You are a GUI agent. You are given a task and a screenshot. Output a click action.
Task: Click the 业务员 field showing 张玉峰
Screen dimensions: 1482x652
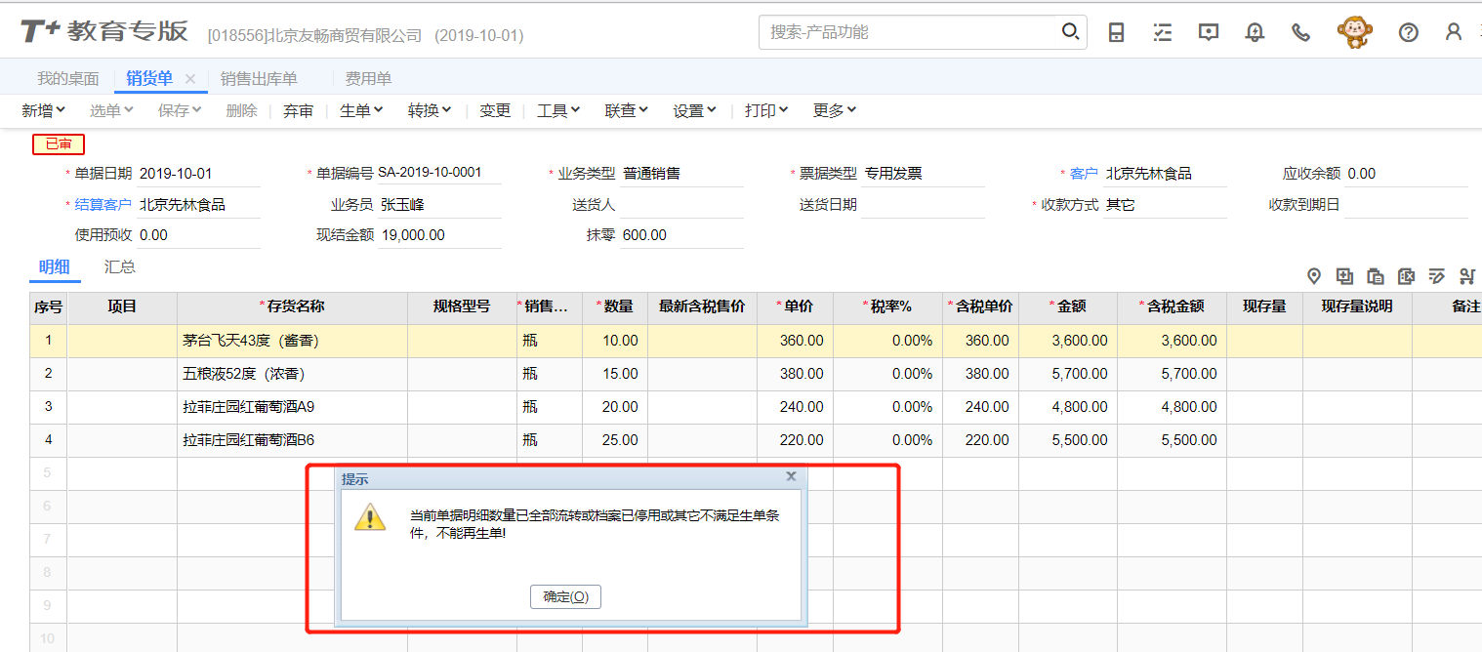[x=439, y=205]
